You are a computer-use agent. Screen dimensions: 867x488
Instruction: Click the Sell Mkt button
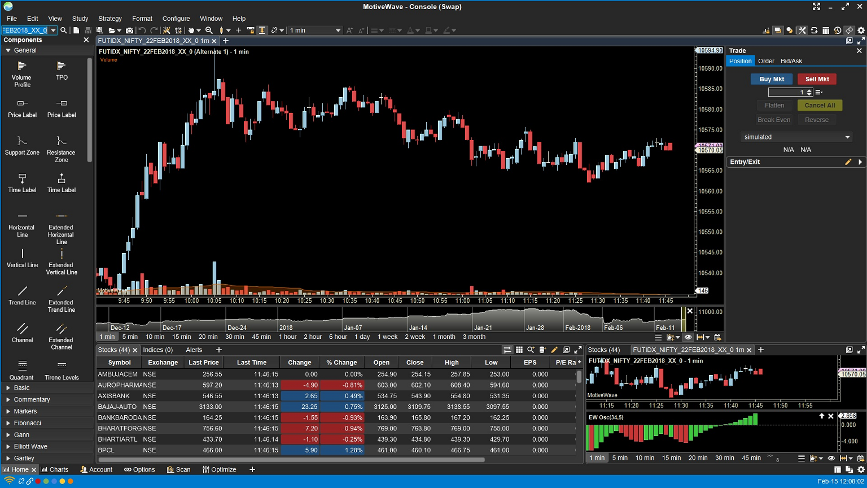tap(817, 80)
